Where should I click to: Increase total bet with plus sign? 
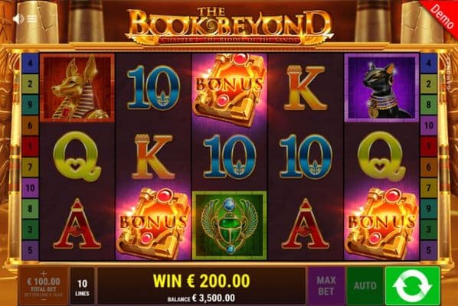pos(44,274)
